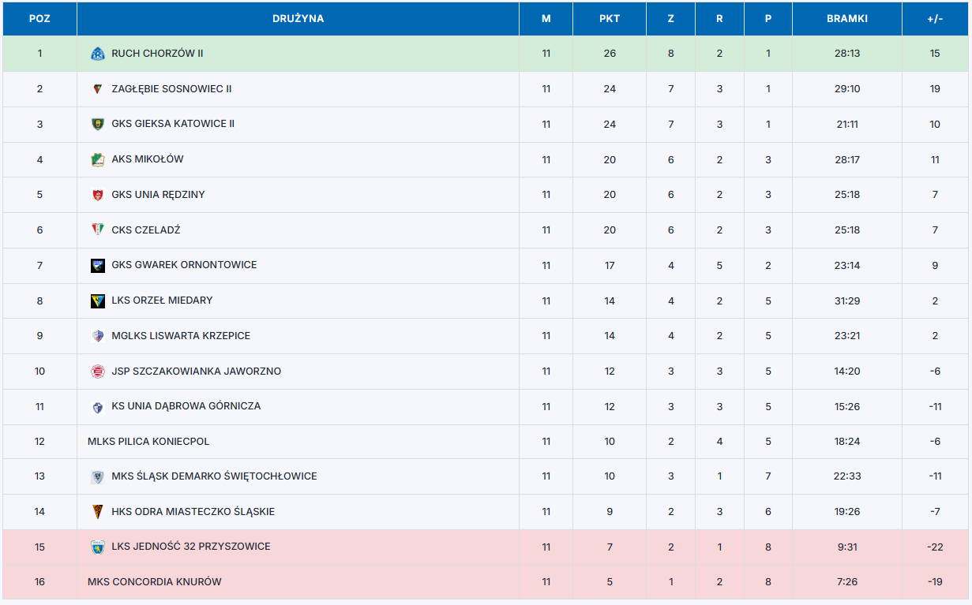This screenshot has height=605, width=972.
Task: Sort table by PKT column header
Action: (x=610, y=19)
